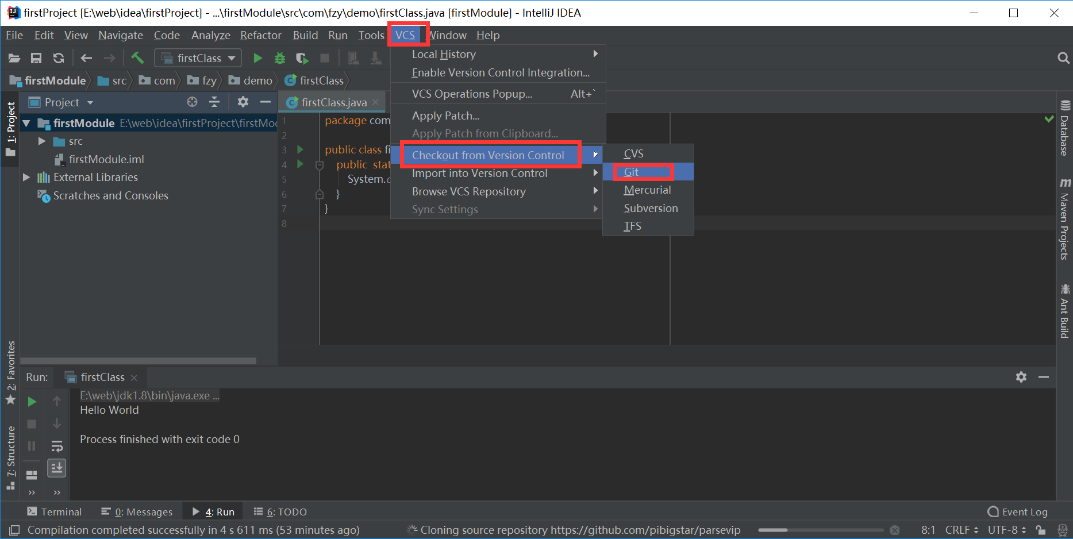Open the Database side panel
The height and width of the screenshot is (539, 1073).
(x=1065, y=128)
